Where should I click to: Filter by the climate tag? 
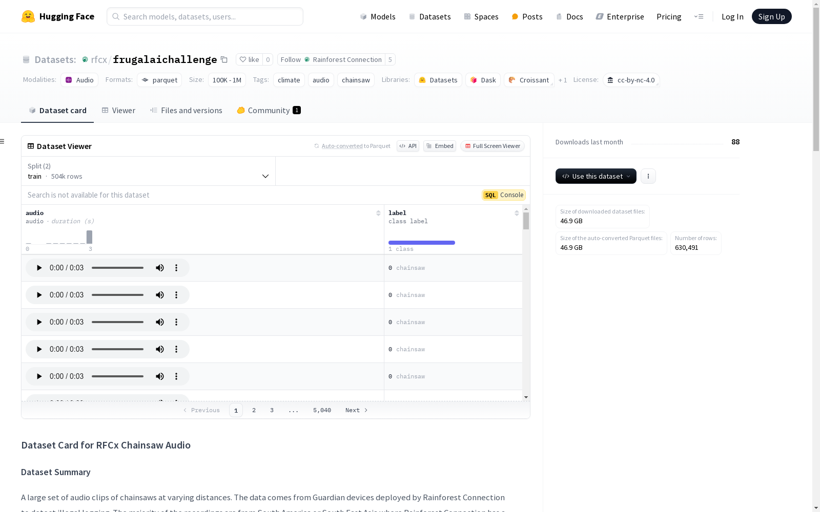pyautogui.click(x=289, y=80)
